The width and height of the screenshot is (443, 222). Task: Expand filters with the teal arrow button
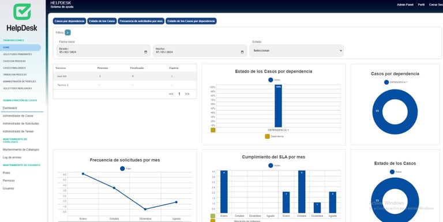[67, 32]
